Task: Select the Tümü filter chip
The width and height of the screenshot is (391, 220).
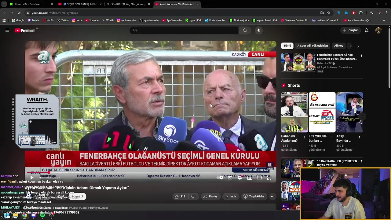Action: pos(287,46)
